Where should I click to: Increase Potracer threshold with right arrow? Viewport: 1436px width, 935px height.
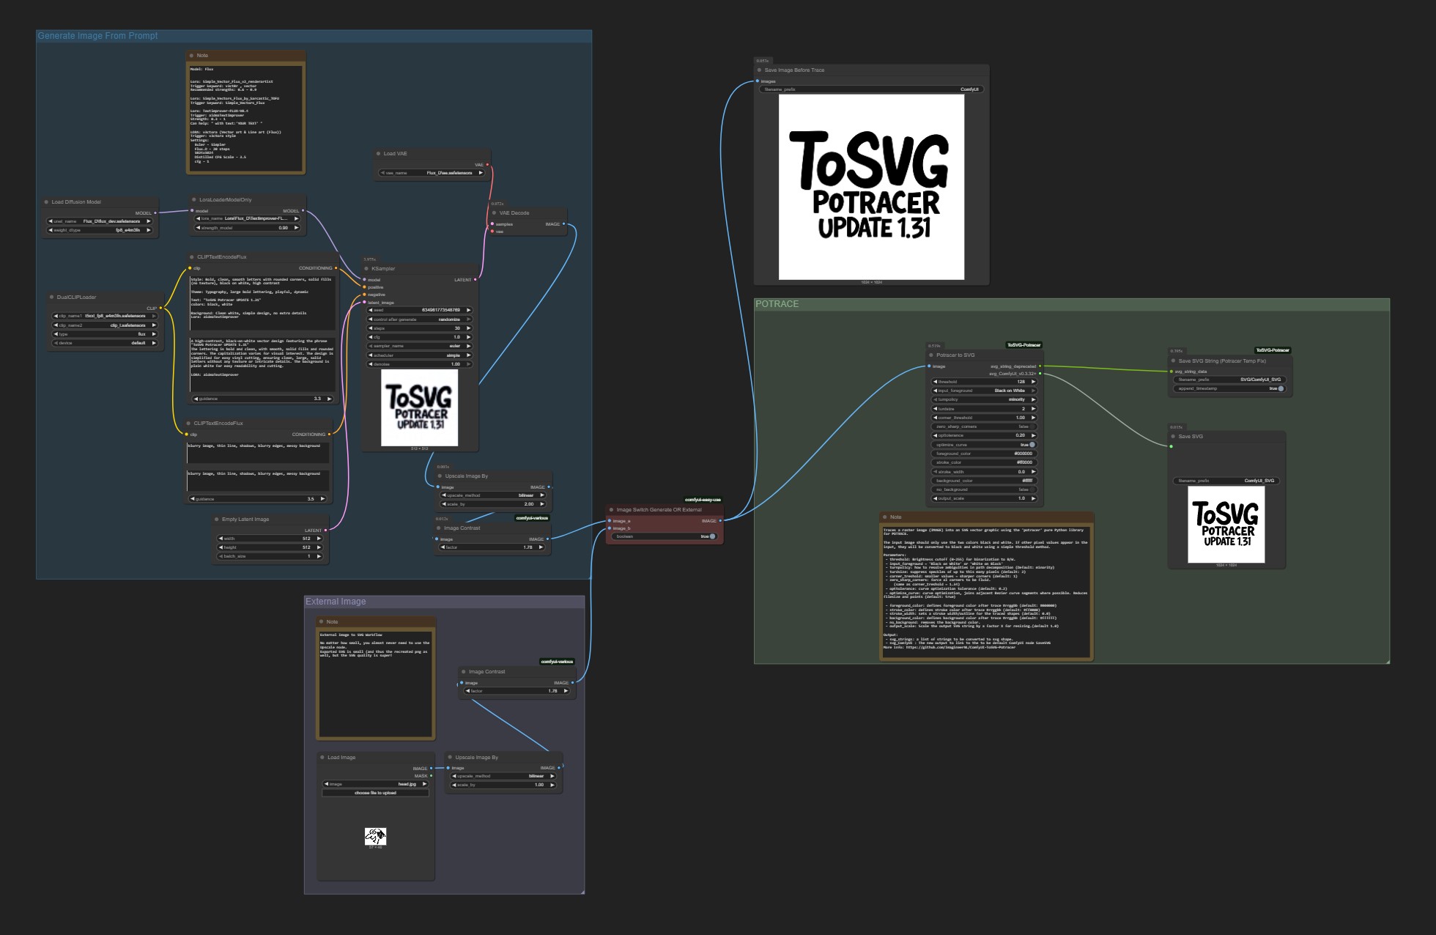[x=1033, y=382]
